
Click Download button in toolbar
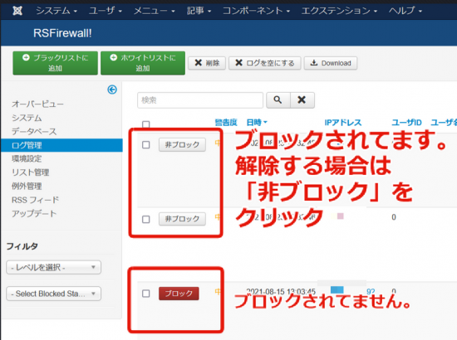tap(331, 63)
